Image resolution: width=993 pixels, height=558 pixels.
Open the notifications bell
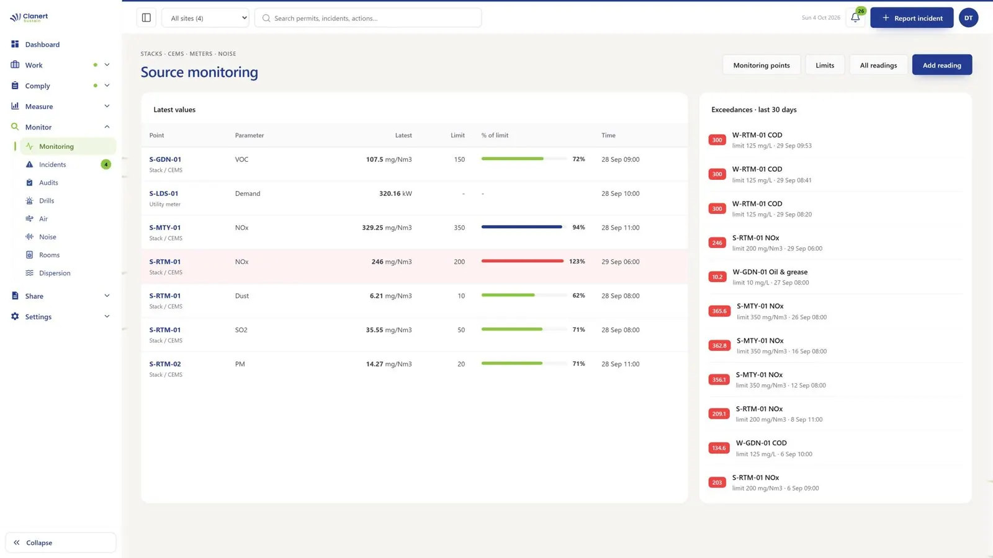(x=855, y=18)
